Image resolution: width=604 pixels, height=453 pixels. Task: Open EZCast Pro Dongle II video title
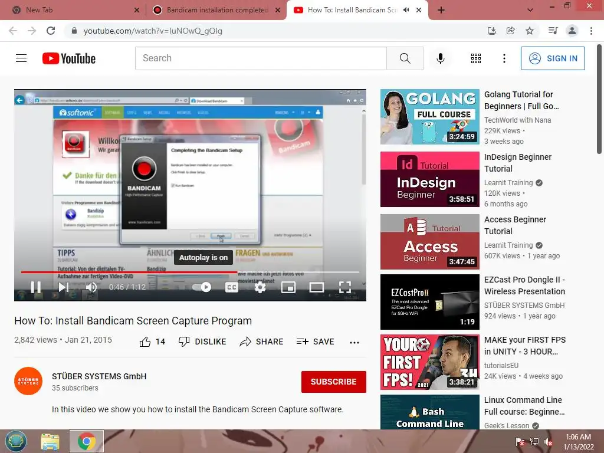[524, 285]
